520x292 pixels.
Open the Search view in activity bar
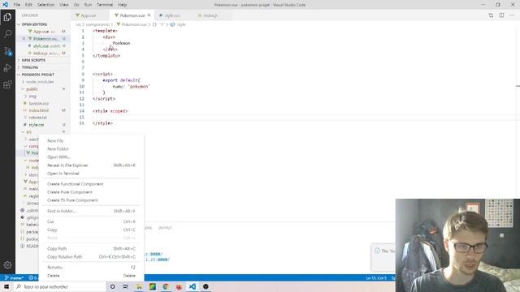pos(7,34)
